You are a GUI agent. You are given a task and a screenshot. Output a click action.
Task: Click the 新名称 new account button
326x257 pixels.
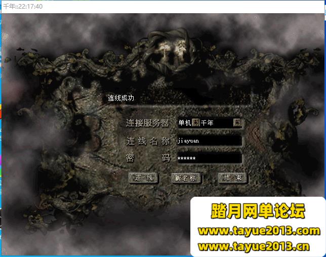(186, 178)
